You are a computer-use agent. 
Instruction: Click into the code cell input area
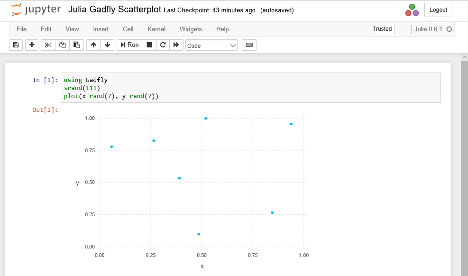tap(251, 88)
